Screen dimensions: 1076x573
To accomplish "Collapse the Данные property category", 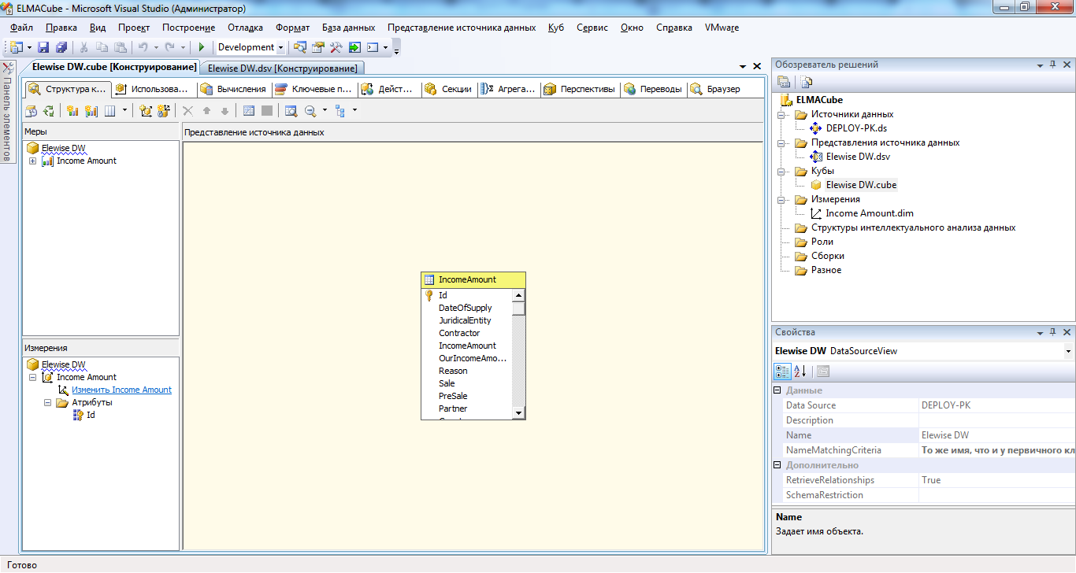I will click(777, 390).
